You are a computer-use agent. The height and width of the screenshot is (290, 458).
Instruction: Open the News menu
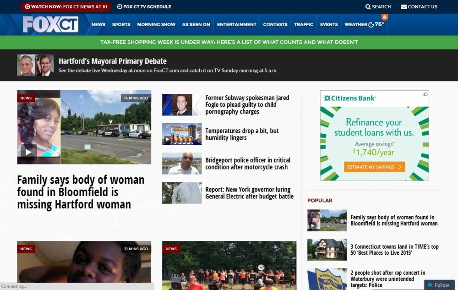pyautogui.click(x=98, y=25)
